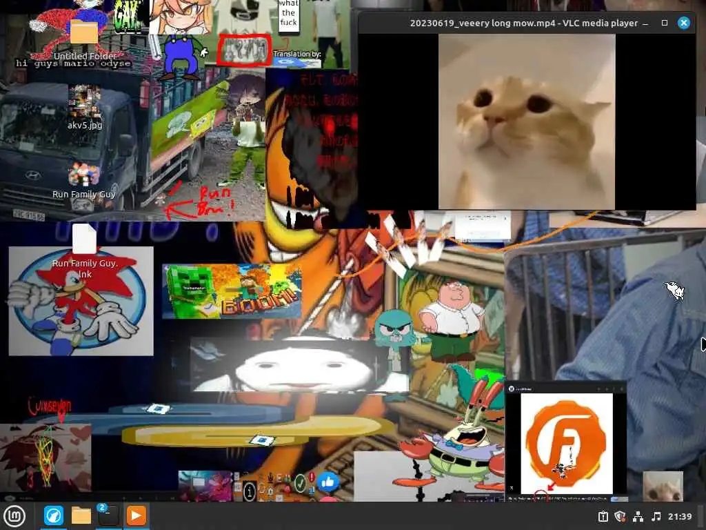Open the update manager tray icon
This screenshot has height=530, width=706.
tap(603, 516)
